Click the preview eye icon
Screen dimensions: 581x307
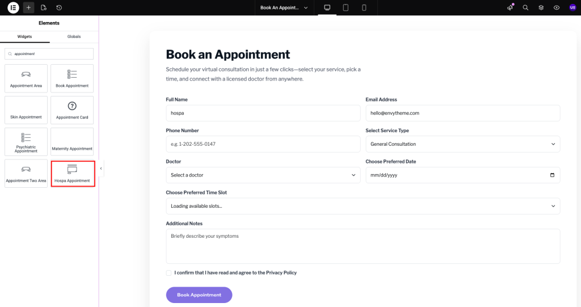pyautogui.click(x=557, y=7)
